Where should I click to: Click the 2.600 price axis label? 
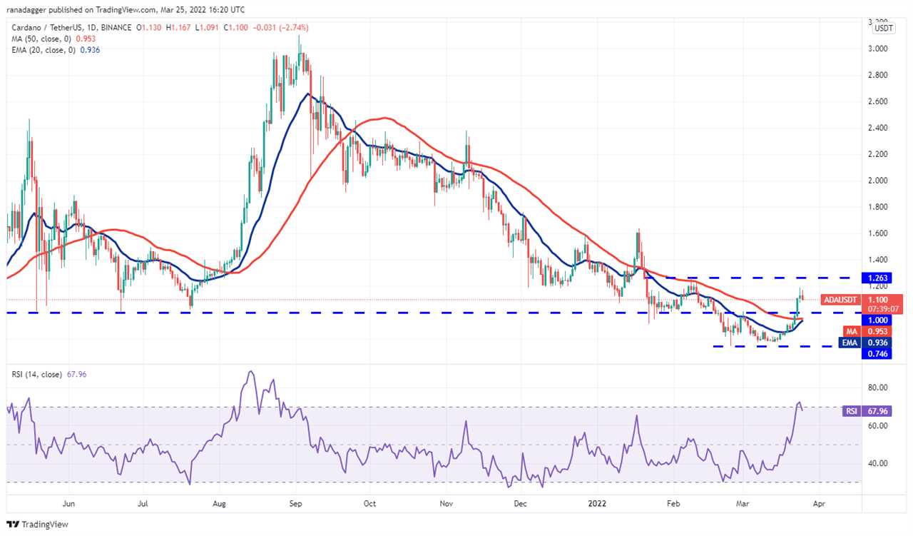click(879, 101)
